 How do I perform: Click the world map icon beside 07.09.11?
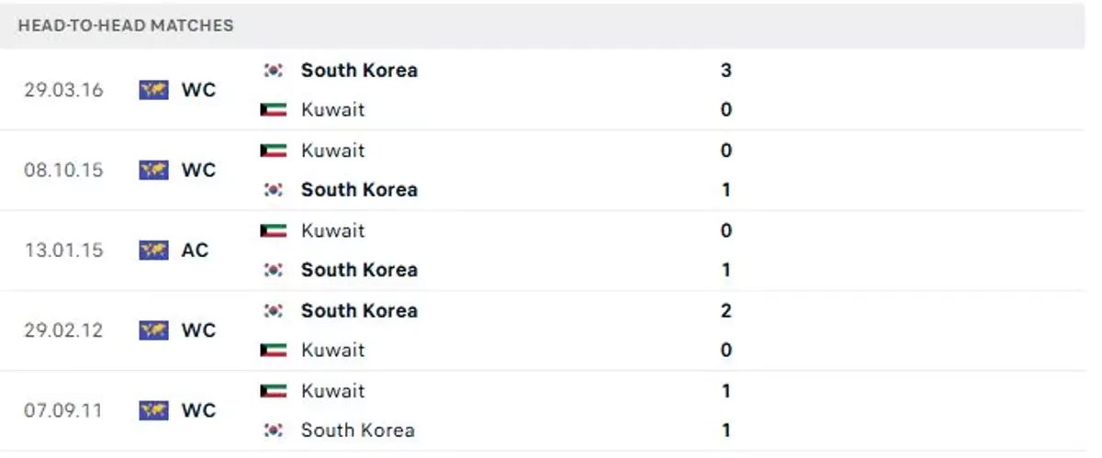click(154, 410)
